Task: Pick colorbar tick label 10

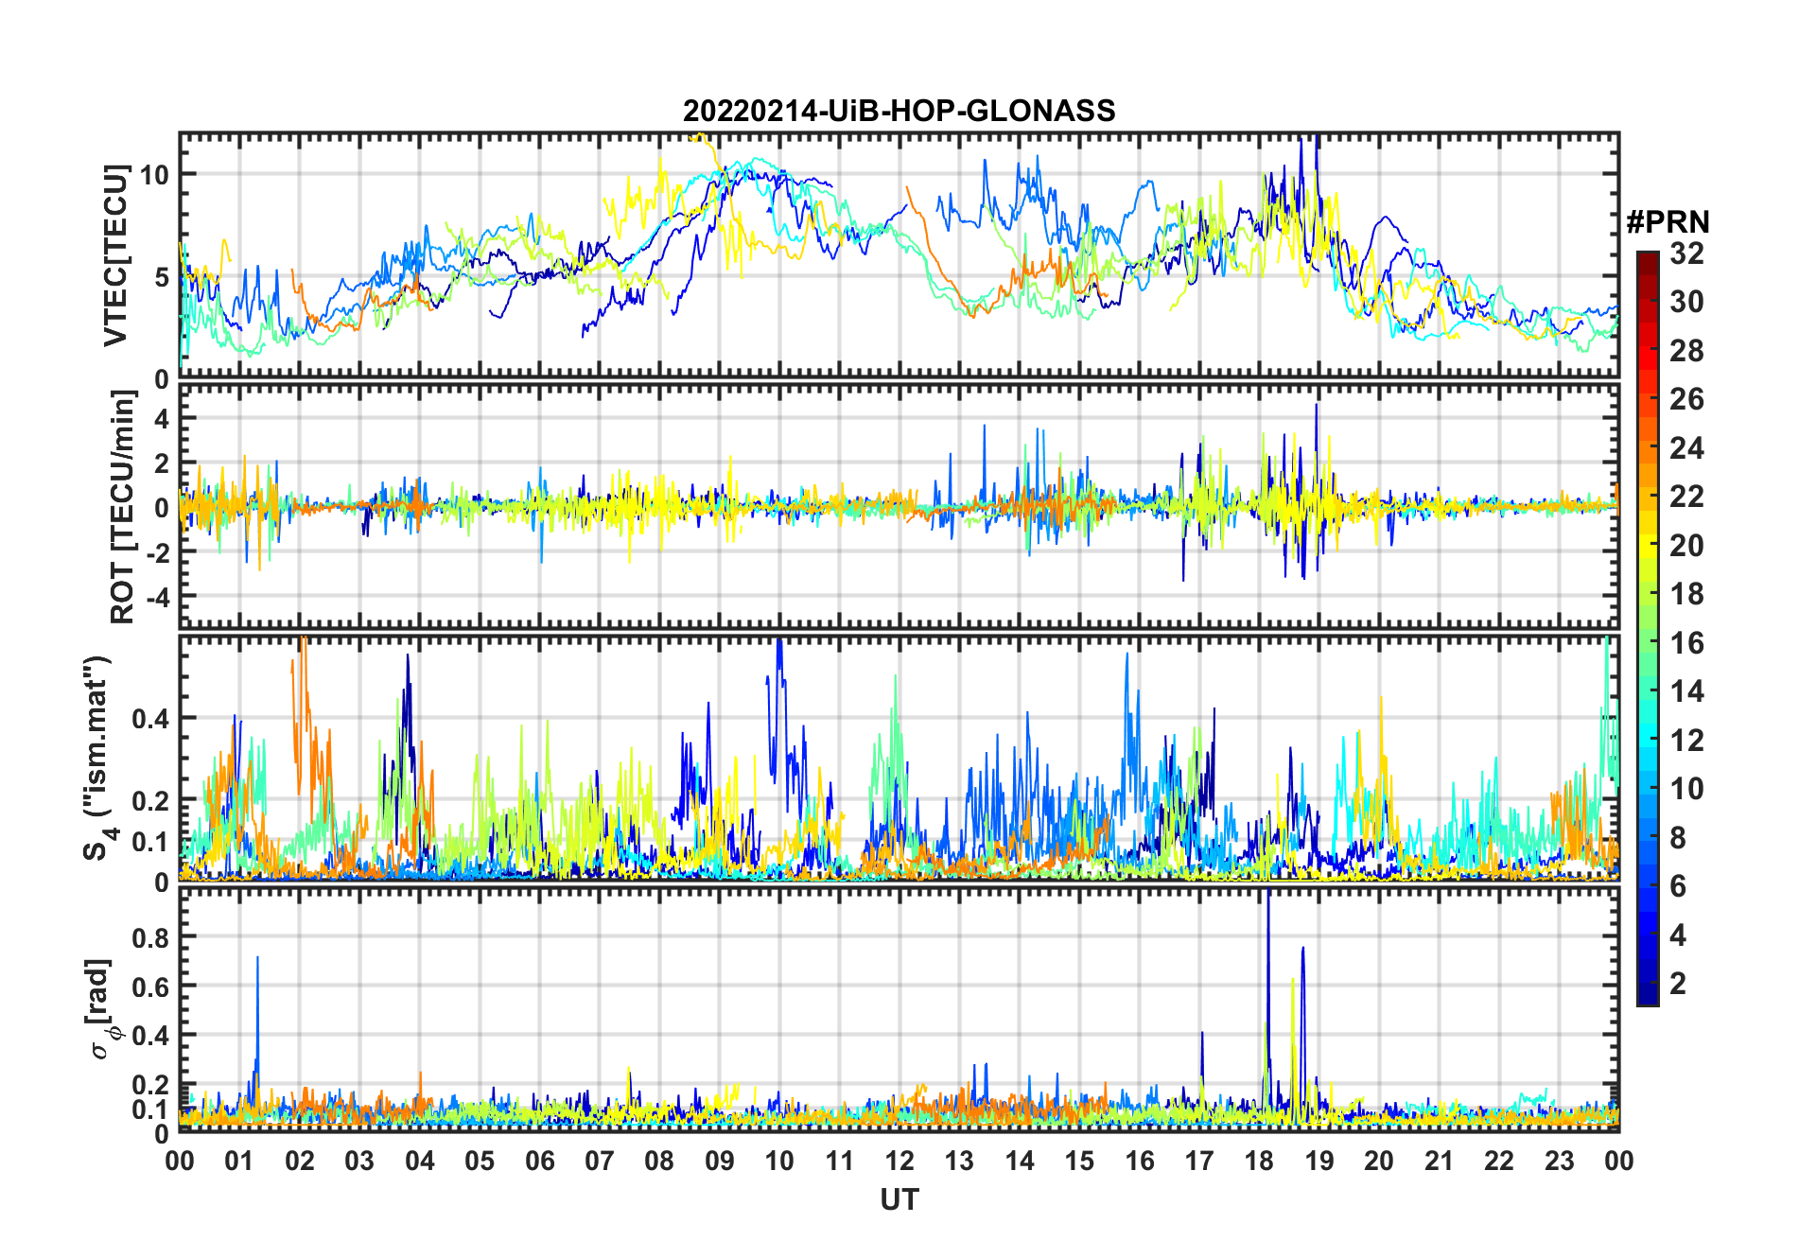Action: click(x=1686, y=789)
